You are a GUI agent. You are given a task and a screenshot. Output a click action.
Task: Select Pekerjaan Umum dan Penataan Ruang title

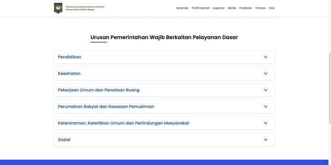pyautogui.click(x=98, y=90)
